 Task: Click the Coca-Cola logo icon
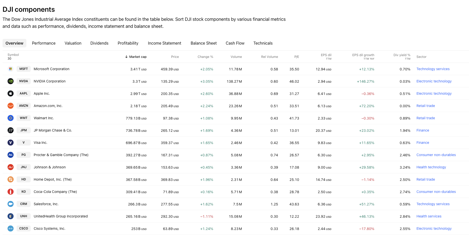(x=11, y=192)
